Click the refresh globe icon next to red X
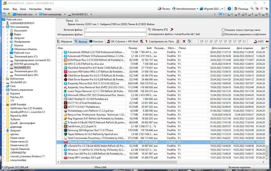Viewport: 271px width, 171px height. [189, 41]
